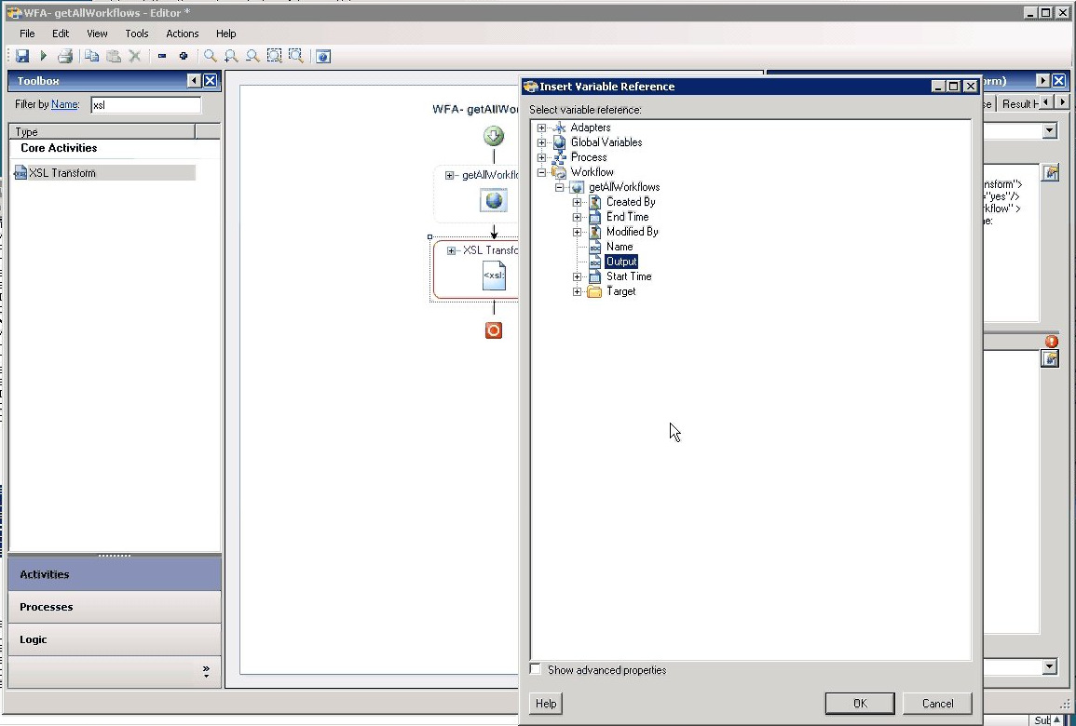Screen dimensions: 1076x726
Task: Open the Tools menu
Action: [x=137, y=34]
